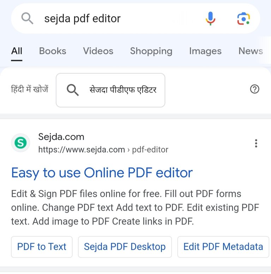
Task: Go to the News tab
Action: pyautogui.click(x=251, y=51)
